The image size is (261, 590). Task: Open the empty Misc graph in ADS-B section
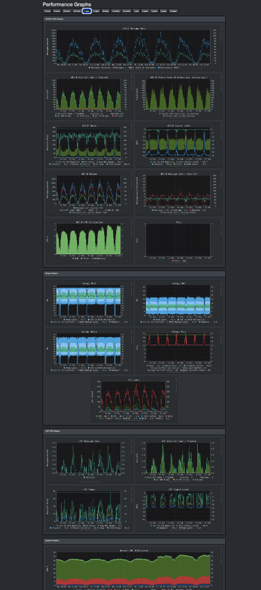pos(179,241)
